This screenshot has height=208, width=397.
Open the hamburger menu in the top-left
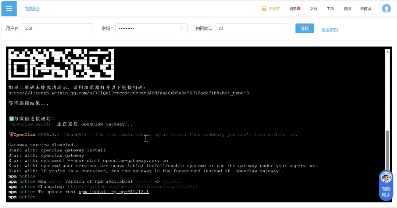click(x=9, y=8)
